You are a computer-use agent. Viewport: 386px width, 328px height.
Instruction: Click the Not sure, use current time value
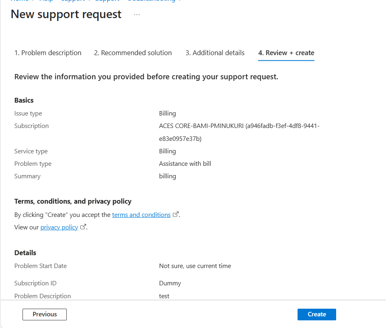point(195,266)
